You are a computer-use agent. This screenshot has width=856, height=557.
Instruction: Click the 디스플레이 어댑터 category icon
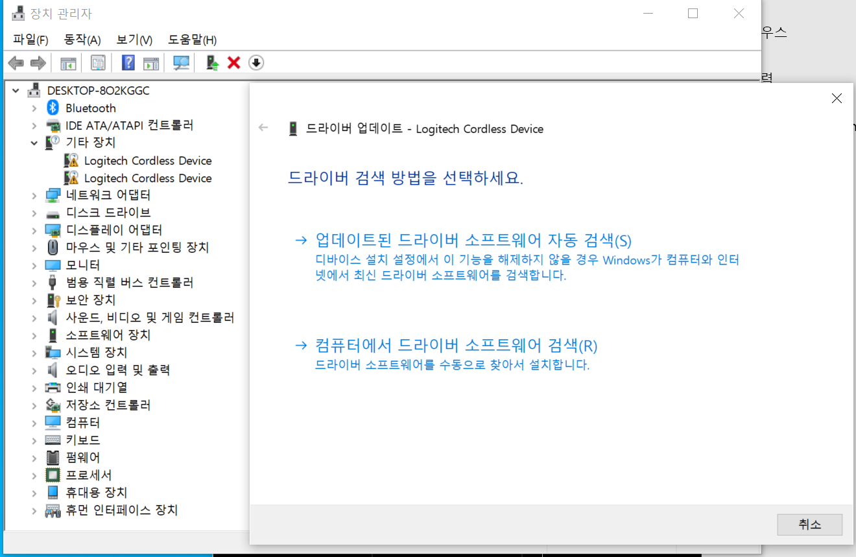coord(53,230)
